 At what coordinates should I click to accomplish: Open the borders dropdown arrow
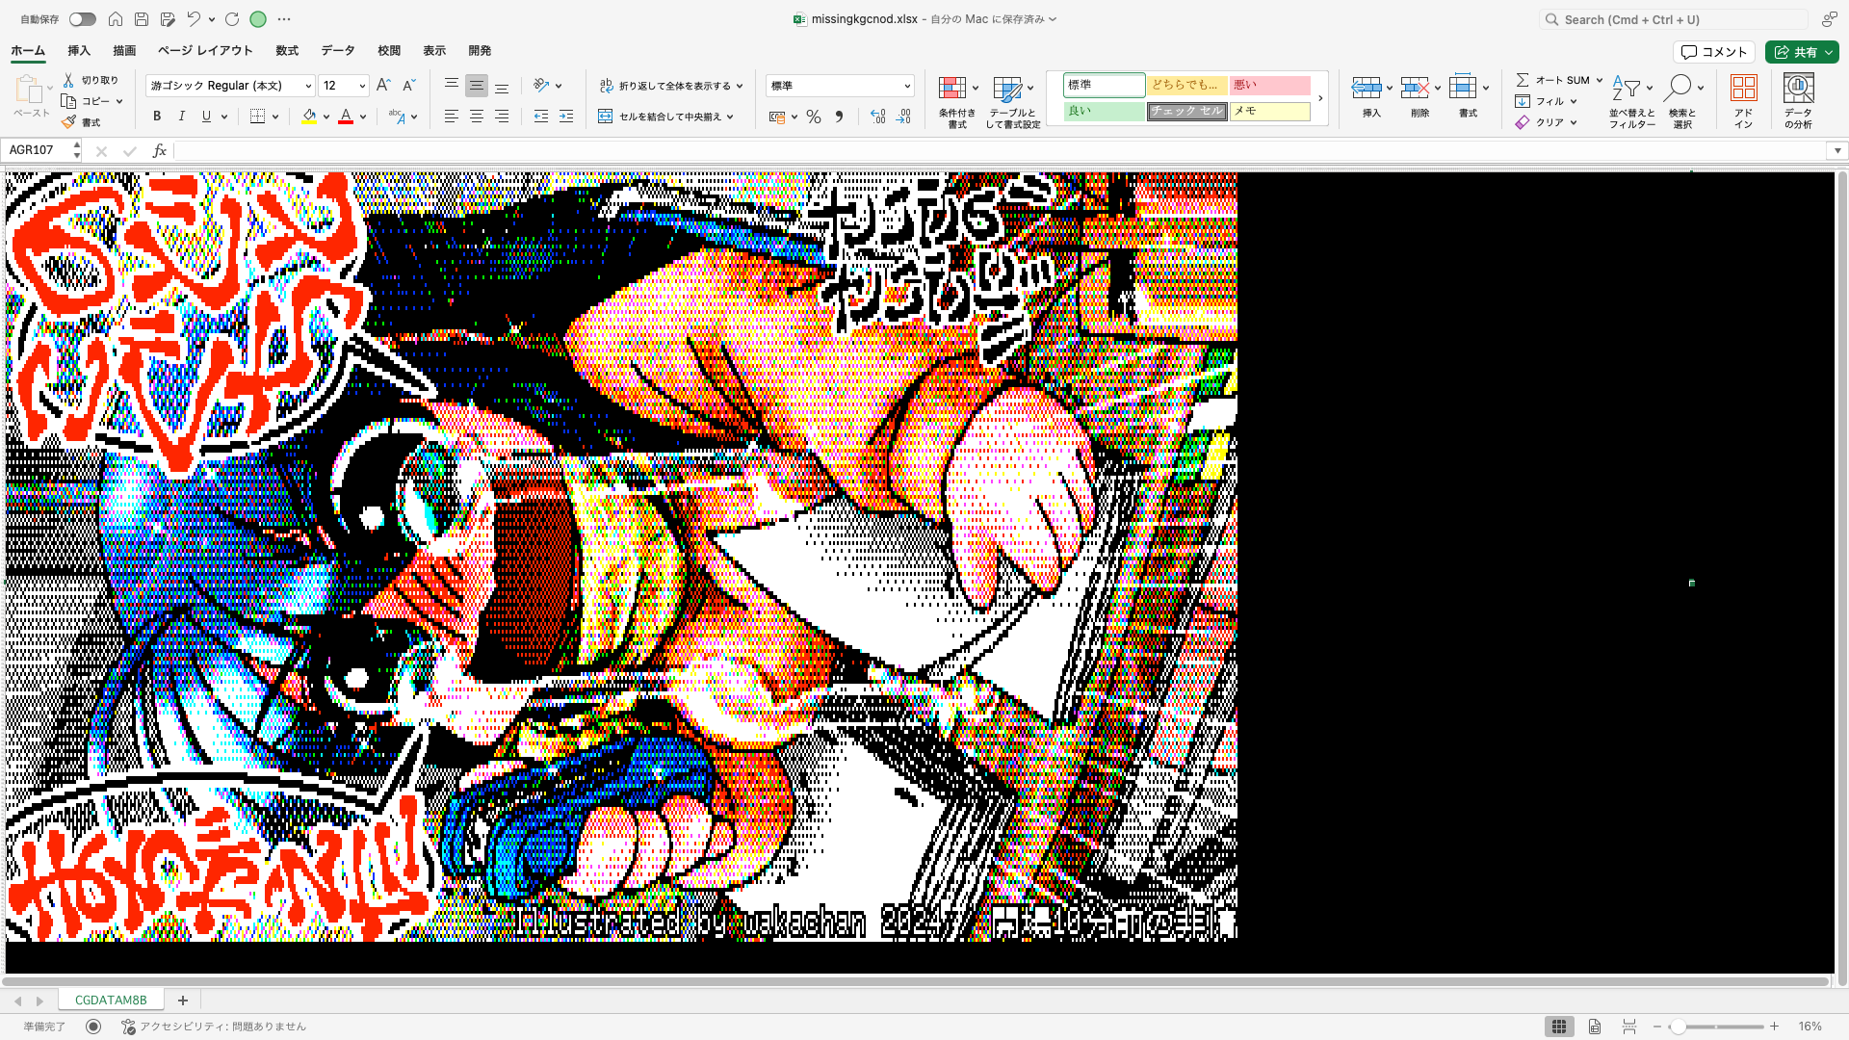tap(275, 117)
